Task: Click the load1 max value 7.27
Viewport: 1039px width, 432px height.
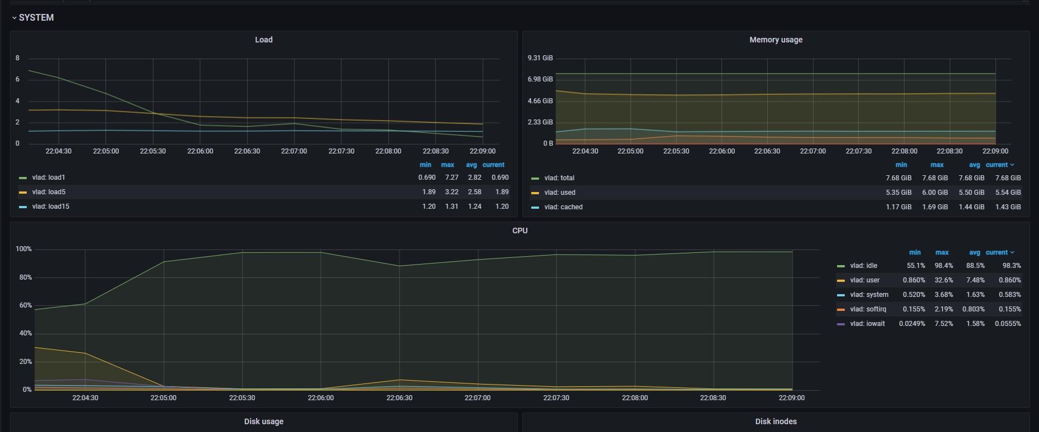Action: tap(451, 177)
